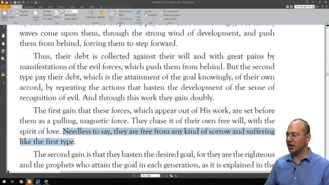Open Foxit Reader from the taskbar

(x=29, y=181)
